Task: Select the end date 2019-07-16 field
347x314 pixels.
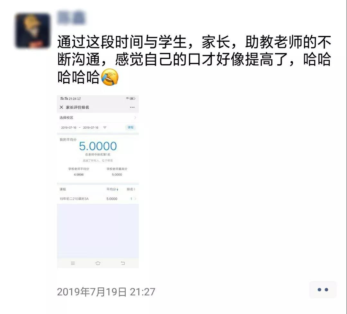Action: [x=91, y=128]
